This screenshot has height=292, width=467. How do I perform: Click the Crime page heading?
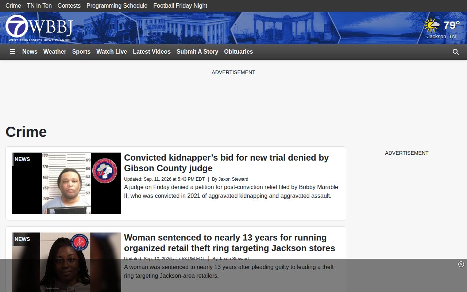[x=26, y=132]
